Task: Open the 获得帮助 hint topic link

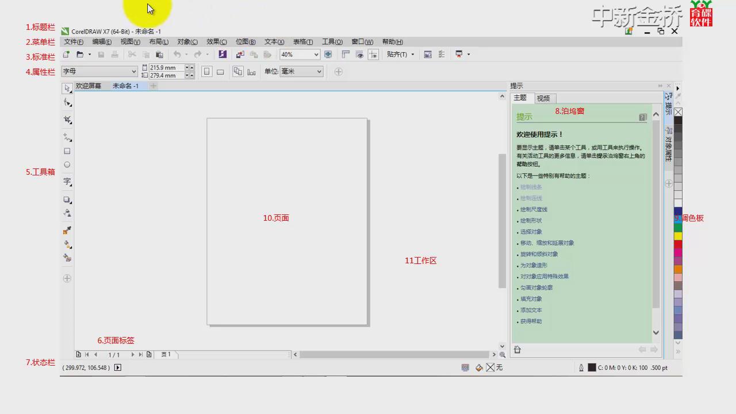Action: 531,321
